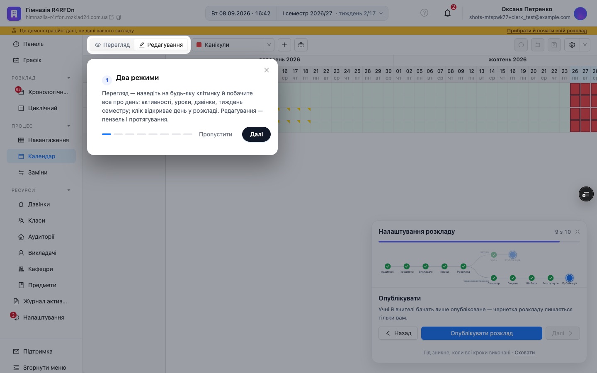Collapse the РОЗКЛАД sidebar section

coord(69,78)
